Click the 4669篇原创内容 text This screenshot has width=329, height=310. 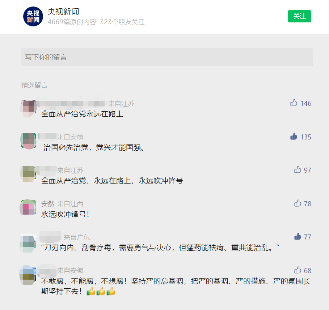tap(72, 22)
